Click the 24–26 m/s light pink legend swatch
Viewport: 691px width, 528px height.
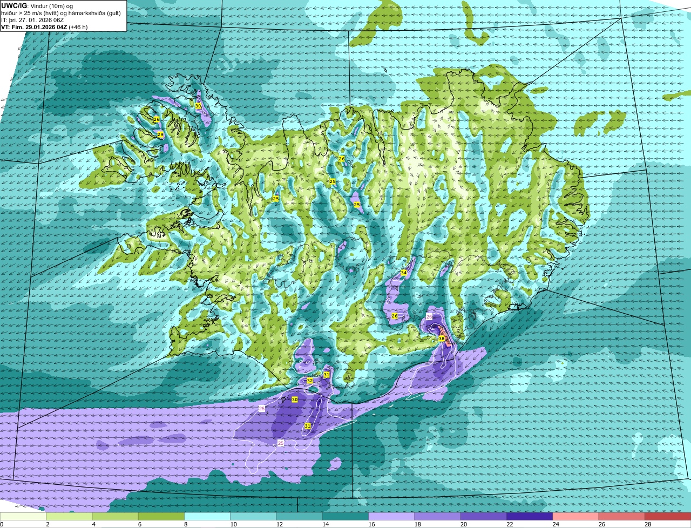point(575,516)
